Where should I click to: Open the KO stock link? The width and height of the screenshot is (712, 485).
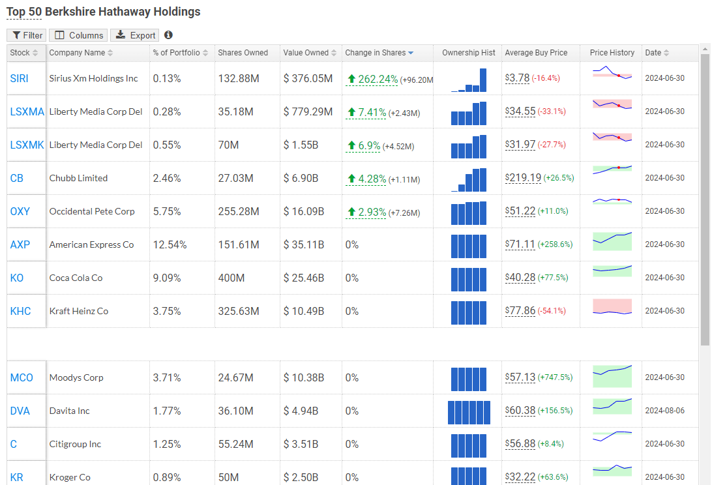pyautogui.click(x=17, y=278)
